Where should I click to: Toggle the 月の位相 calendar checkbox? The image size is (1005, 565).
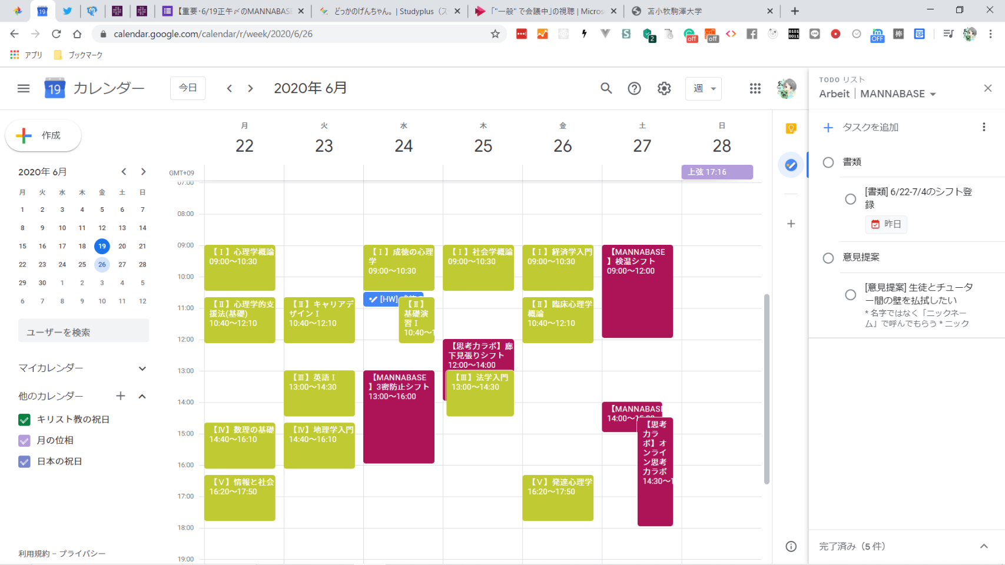tap(24, 441)
